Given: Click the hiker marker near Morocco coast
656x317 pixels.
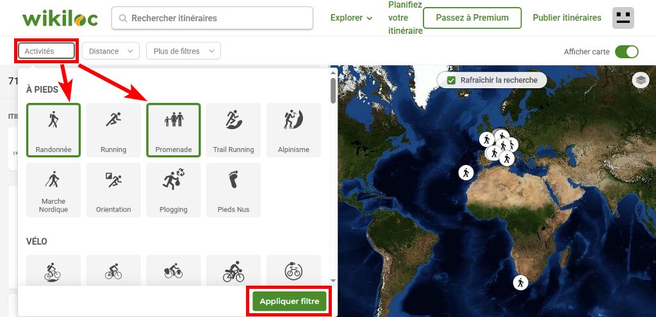Looking at the screenshot, I should [x=466, y=173].
